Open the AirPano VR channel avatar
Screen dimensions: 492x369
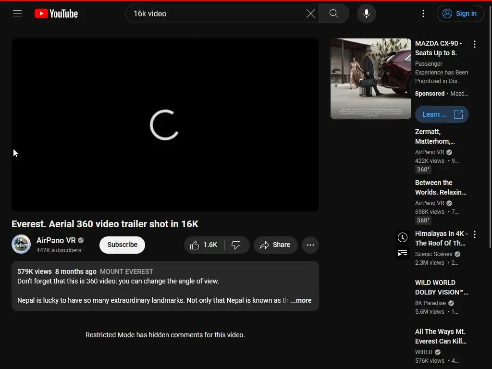click(21, 244)
